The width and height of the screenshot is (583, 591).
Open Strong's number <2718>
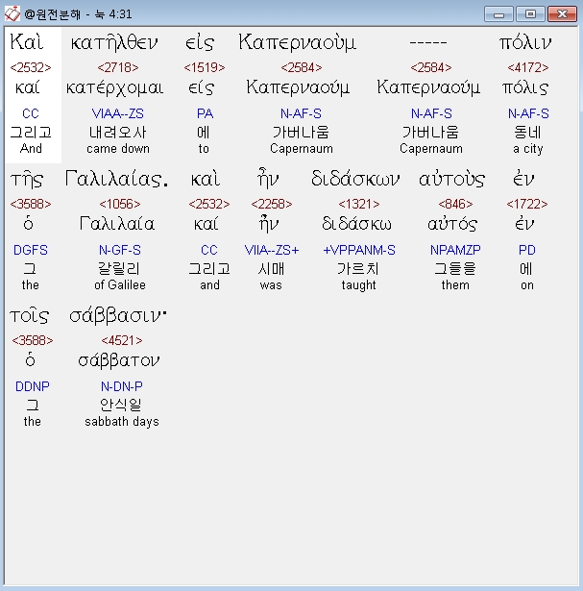(118, 67)
